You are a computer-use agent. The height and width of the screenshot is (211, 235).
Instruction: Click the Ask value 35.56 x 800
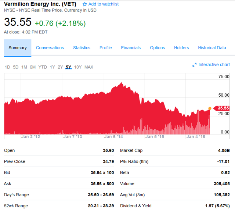102,184
